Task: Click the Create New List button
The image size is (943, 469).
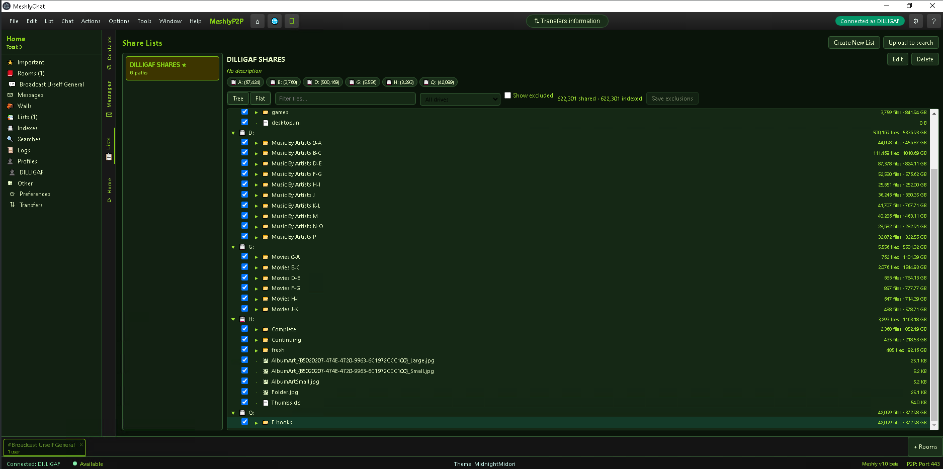Action: click(854, 43)
